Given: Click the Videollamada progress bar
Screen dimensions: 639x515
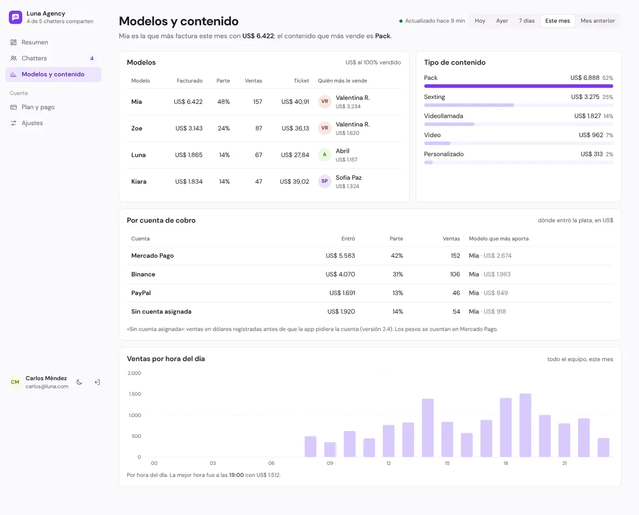Looking at the screenshot, I should pyautogui.click(x=519, y=124).
